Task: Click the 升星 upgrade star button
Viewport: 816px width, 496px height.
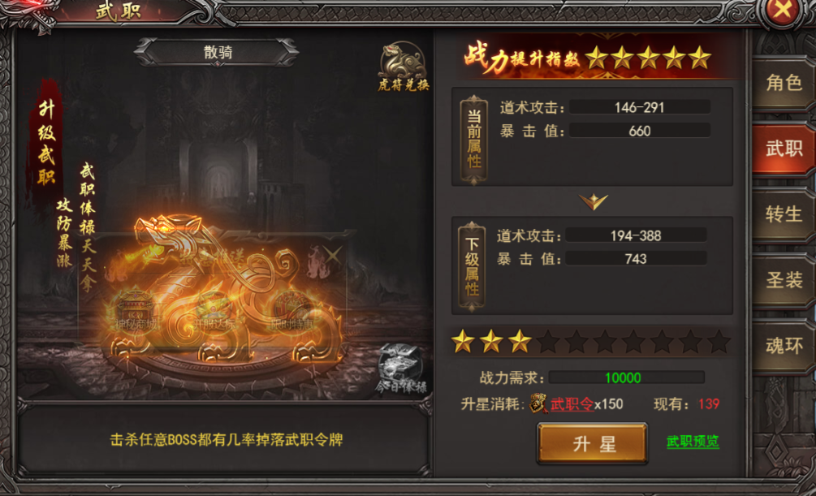Action: tap(593, 443)
